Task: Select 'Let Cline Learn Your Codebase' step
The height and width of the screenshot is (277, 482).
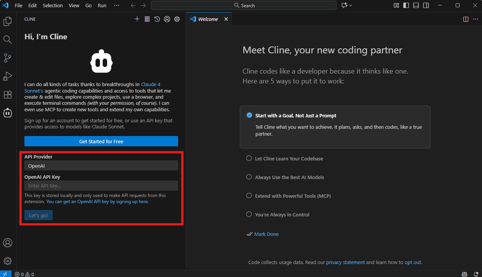Action: pyautogui.click(x=289, y=159)
